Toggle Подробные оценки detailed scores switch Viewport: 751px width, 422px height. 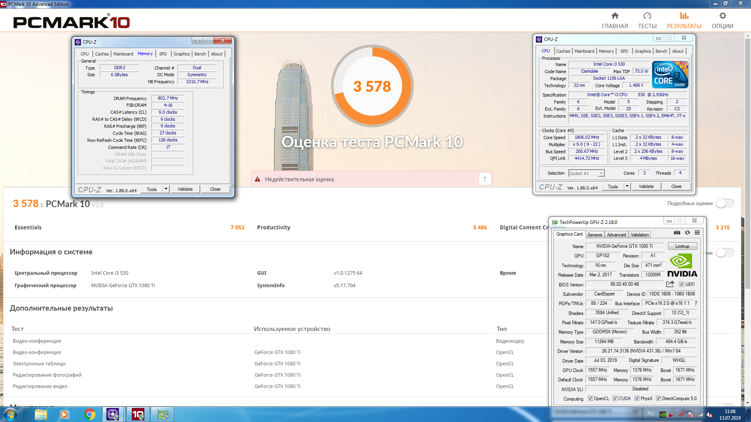(x=725, y=203)
